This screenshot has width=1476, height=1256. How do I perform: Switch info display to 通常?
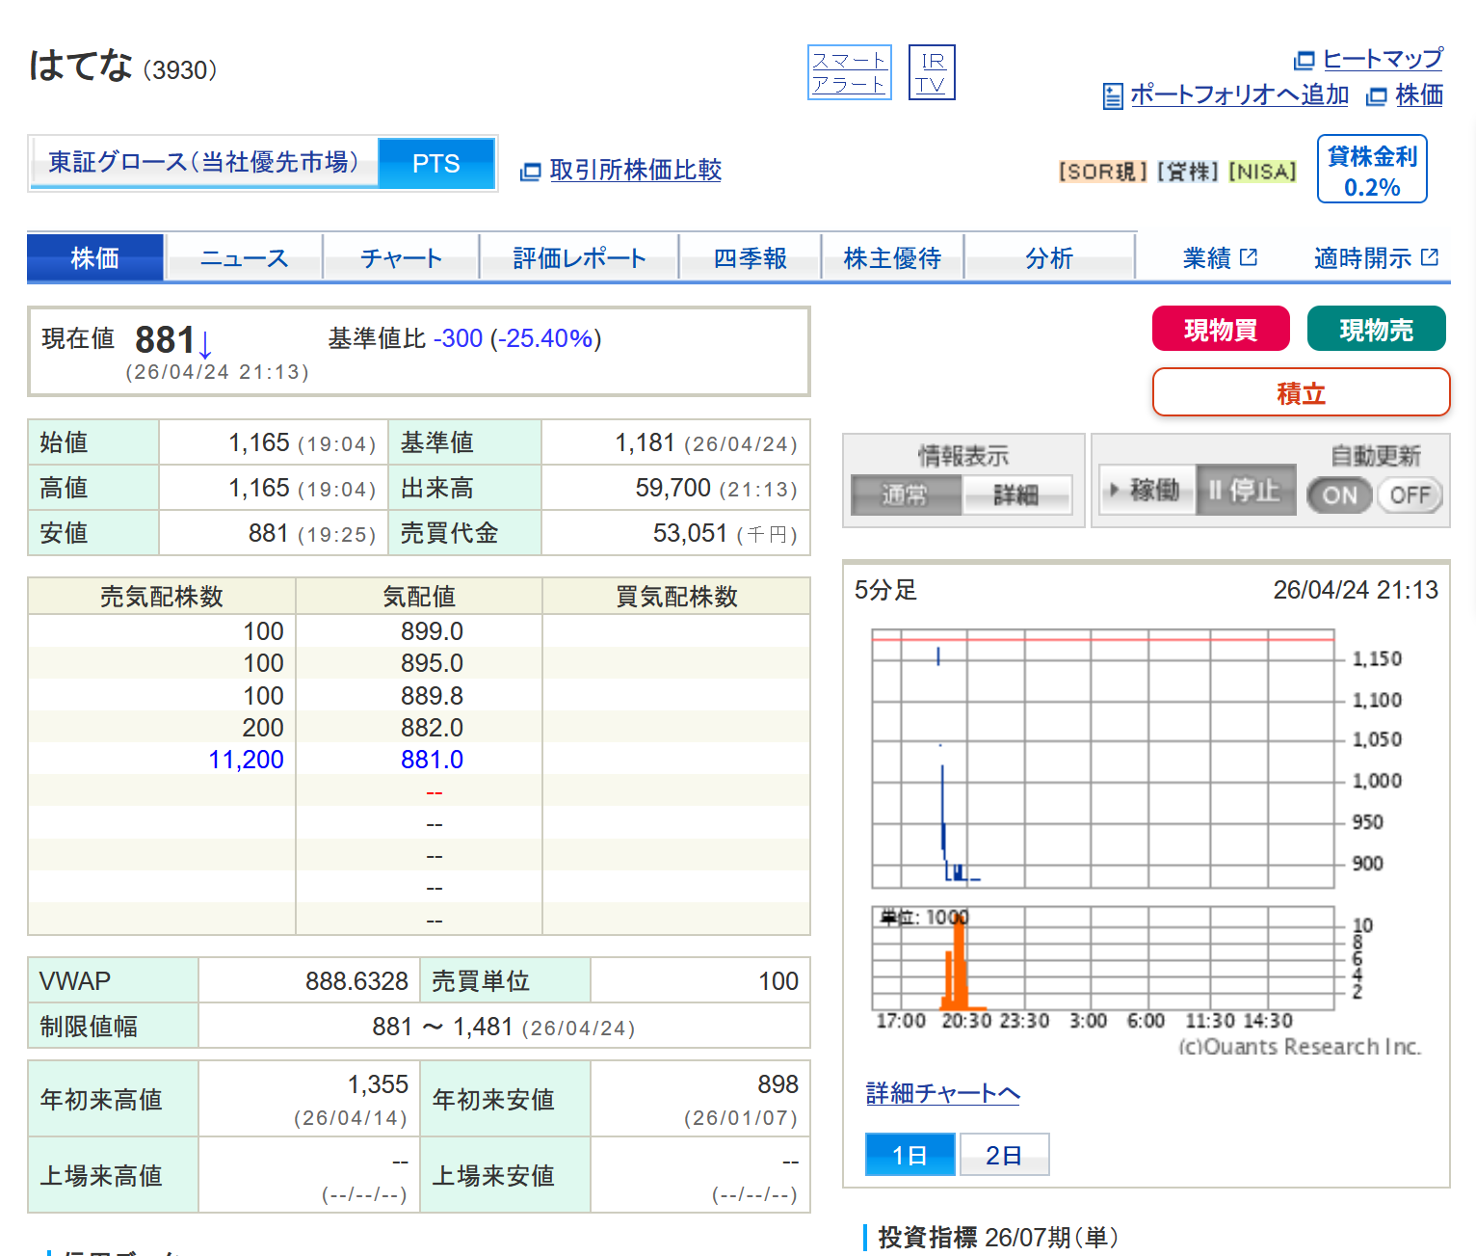[905, 495]
